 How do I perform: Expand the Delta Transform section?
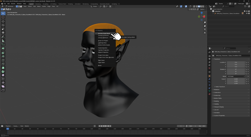pyautogui.click(x=220, y=87)
